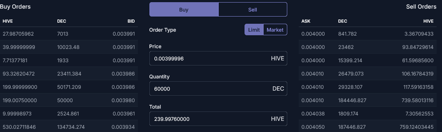The image size is (442, 132).
Task: Select buy order of 10023.48 DEC
Action: [x=68, y=47]
